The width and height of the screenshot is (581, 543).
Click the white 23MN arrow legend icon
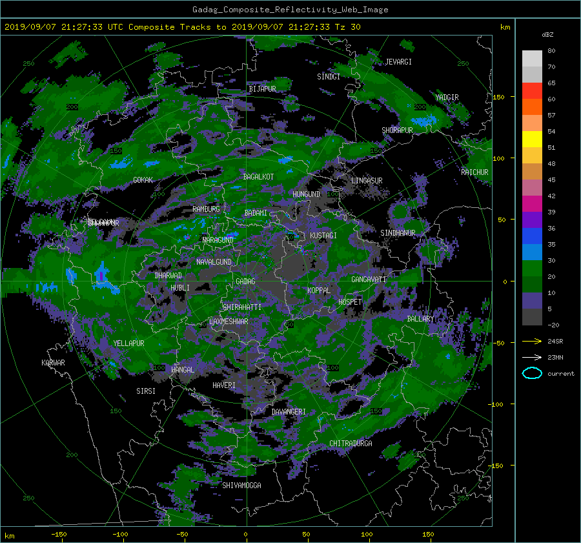[532, 357]
